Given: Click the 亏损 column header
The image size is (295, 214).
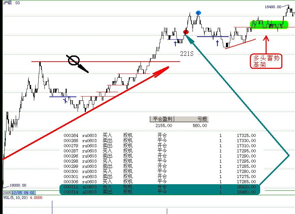Looking at the screenshot, I should click(x=202, y=119).
